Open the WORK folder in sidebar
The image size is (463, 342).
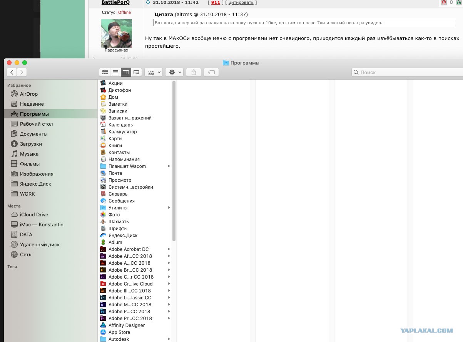pyautogui.click(x=50, y=194)
